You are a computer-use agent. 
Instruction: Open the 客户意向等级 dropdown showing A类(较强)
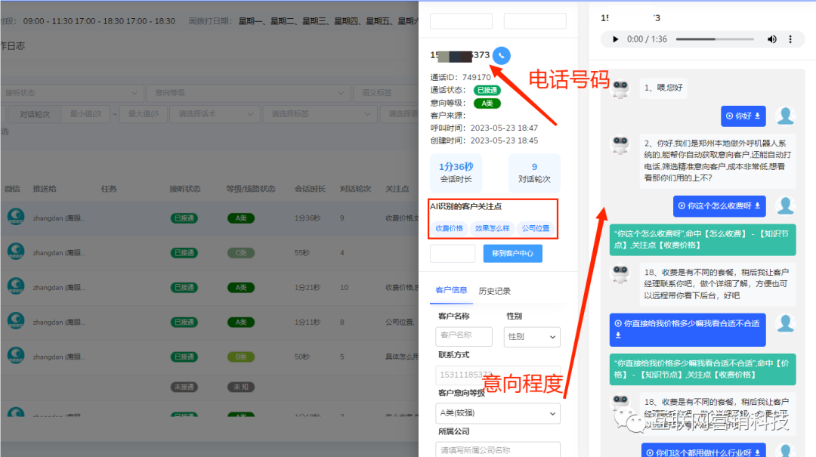click(497, 413)
